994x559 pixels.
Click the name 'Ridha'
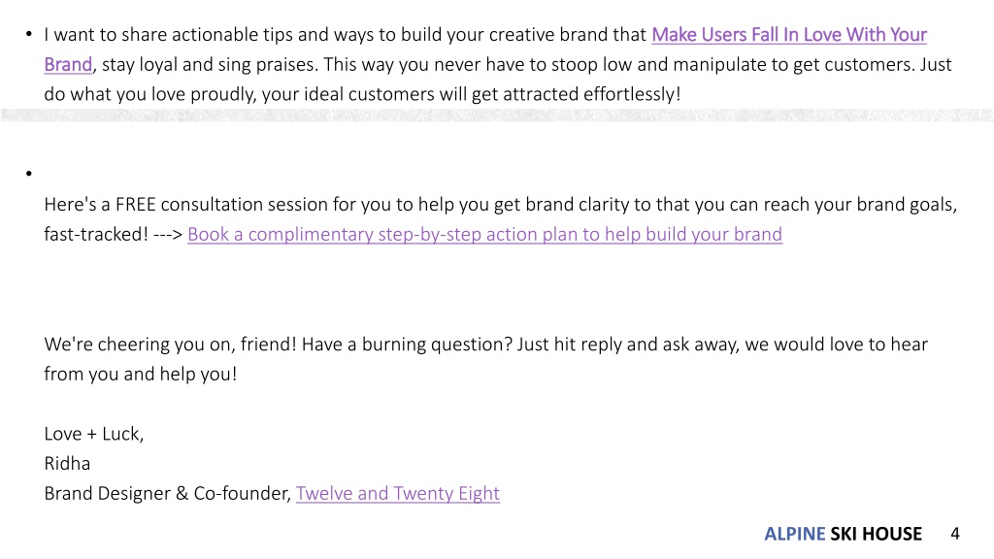click(x=67, y=463)
